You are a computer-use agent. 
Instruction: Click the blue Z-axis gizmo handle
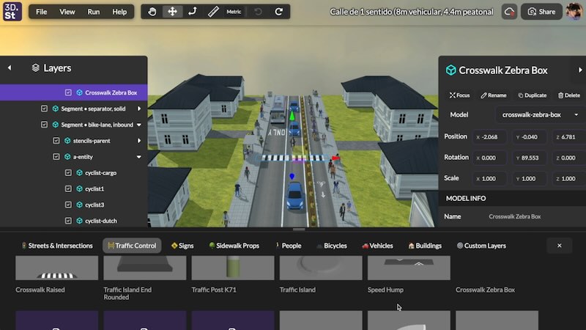tap(292, 176)
